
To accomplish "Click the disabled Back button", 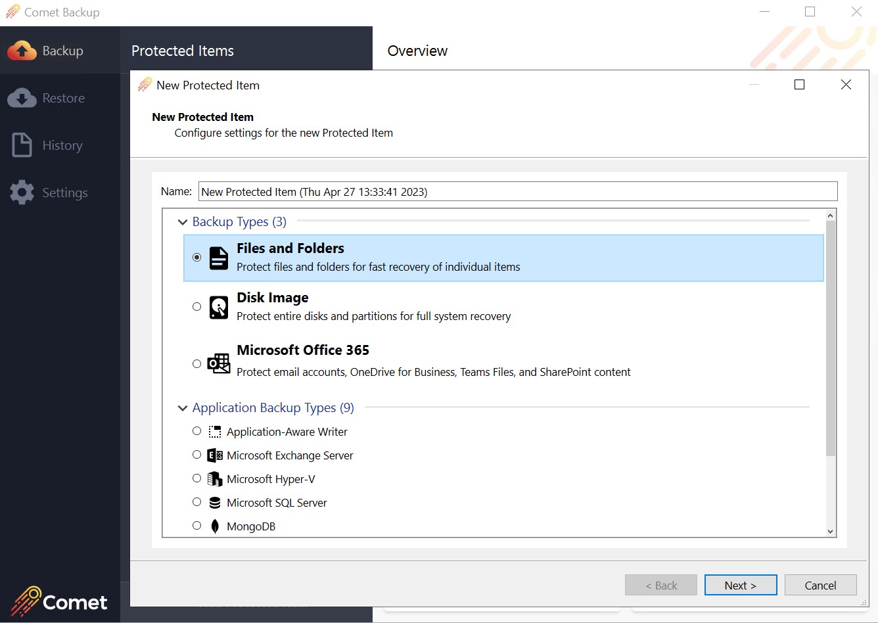I will 661,585.
